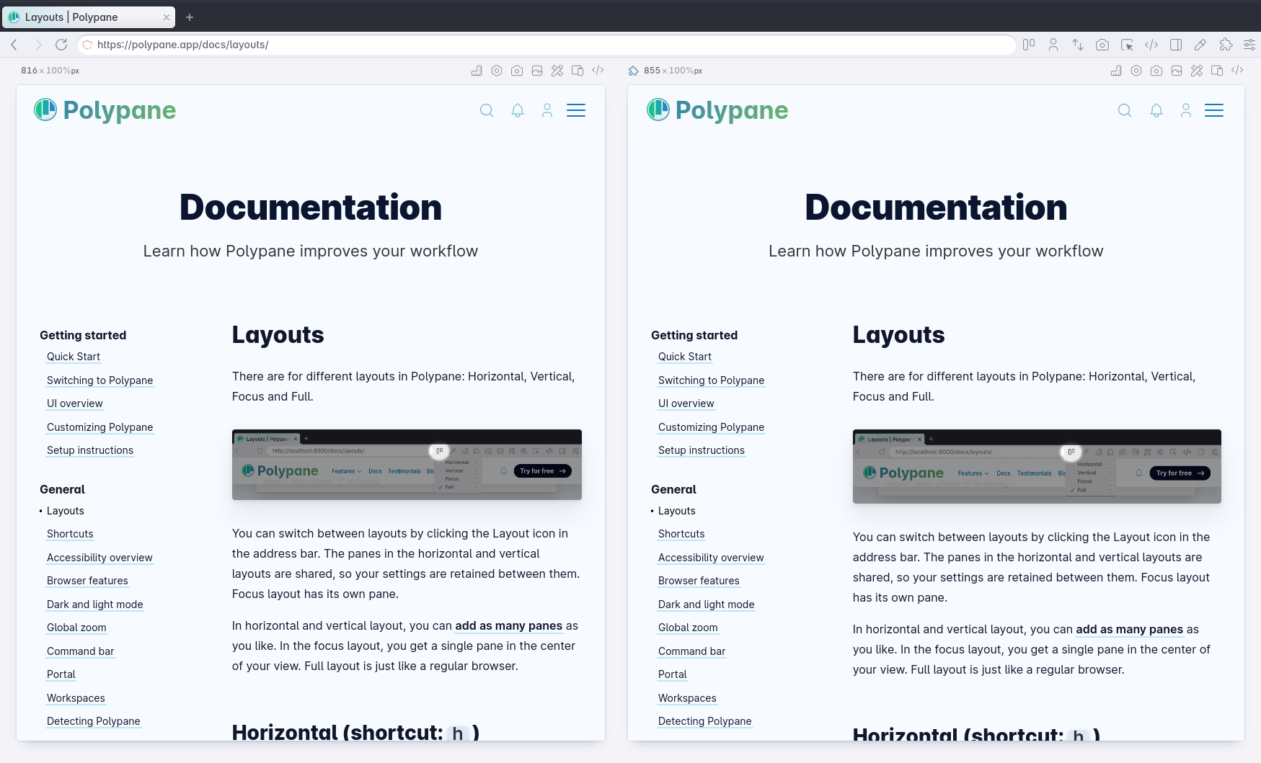1261x763 pixels.
Task: Click notification bell in right pane site header
Action: tap(1156, 110)
